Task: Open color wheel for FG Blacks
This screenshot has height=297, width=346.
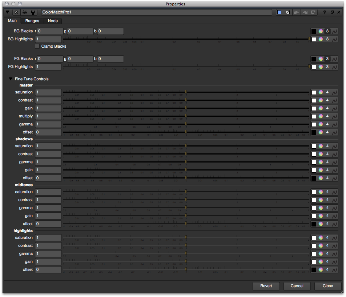Action: click(321, 59)
